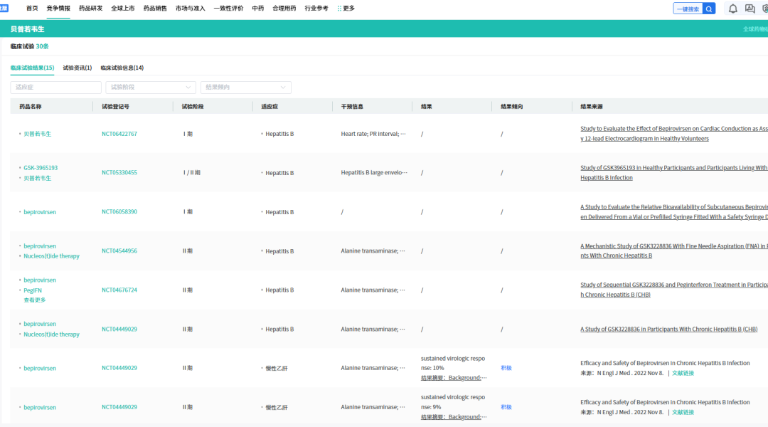The height and width of the screenshot is (427, 768).
Task: Click the 药品名称 column header
Action: pyautogui.click(x=31, y=106)
